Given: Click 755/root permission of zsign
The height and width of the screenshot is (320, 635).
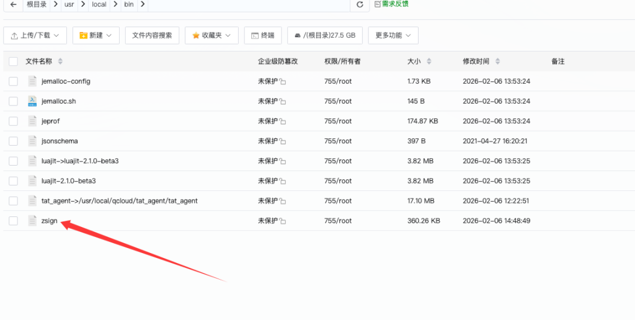Looking at the screenshot, I should coord(338,221).
